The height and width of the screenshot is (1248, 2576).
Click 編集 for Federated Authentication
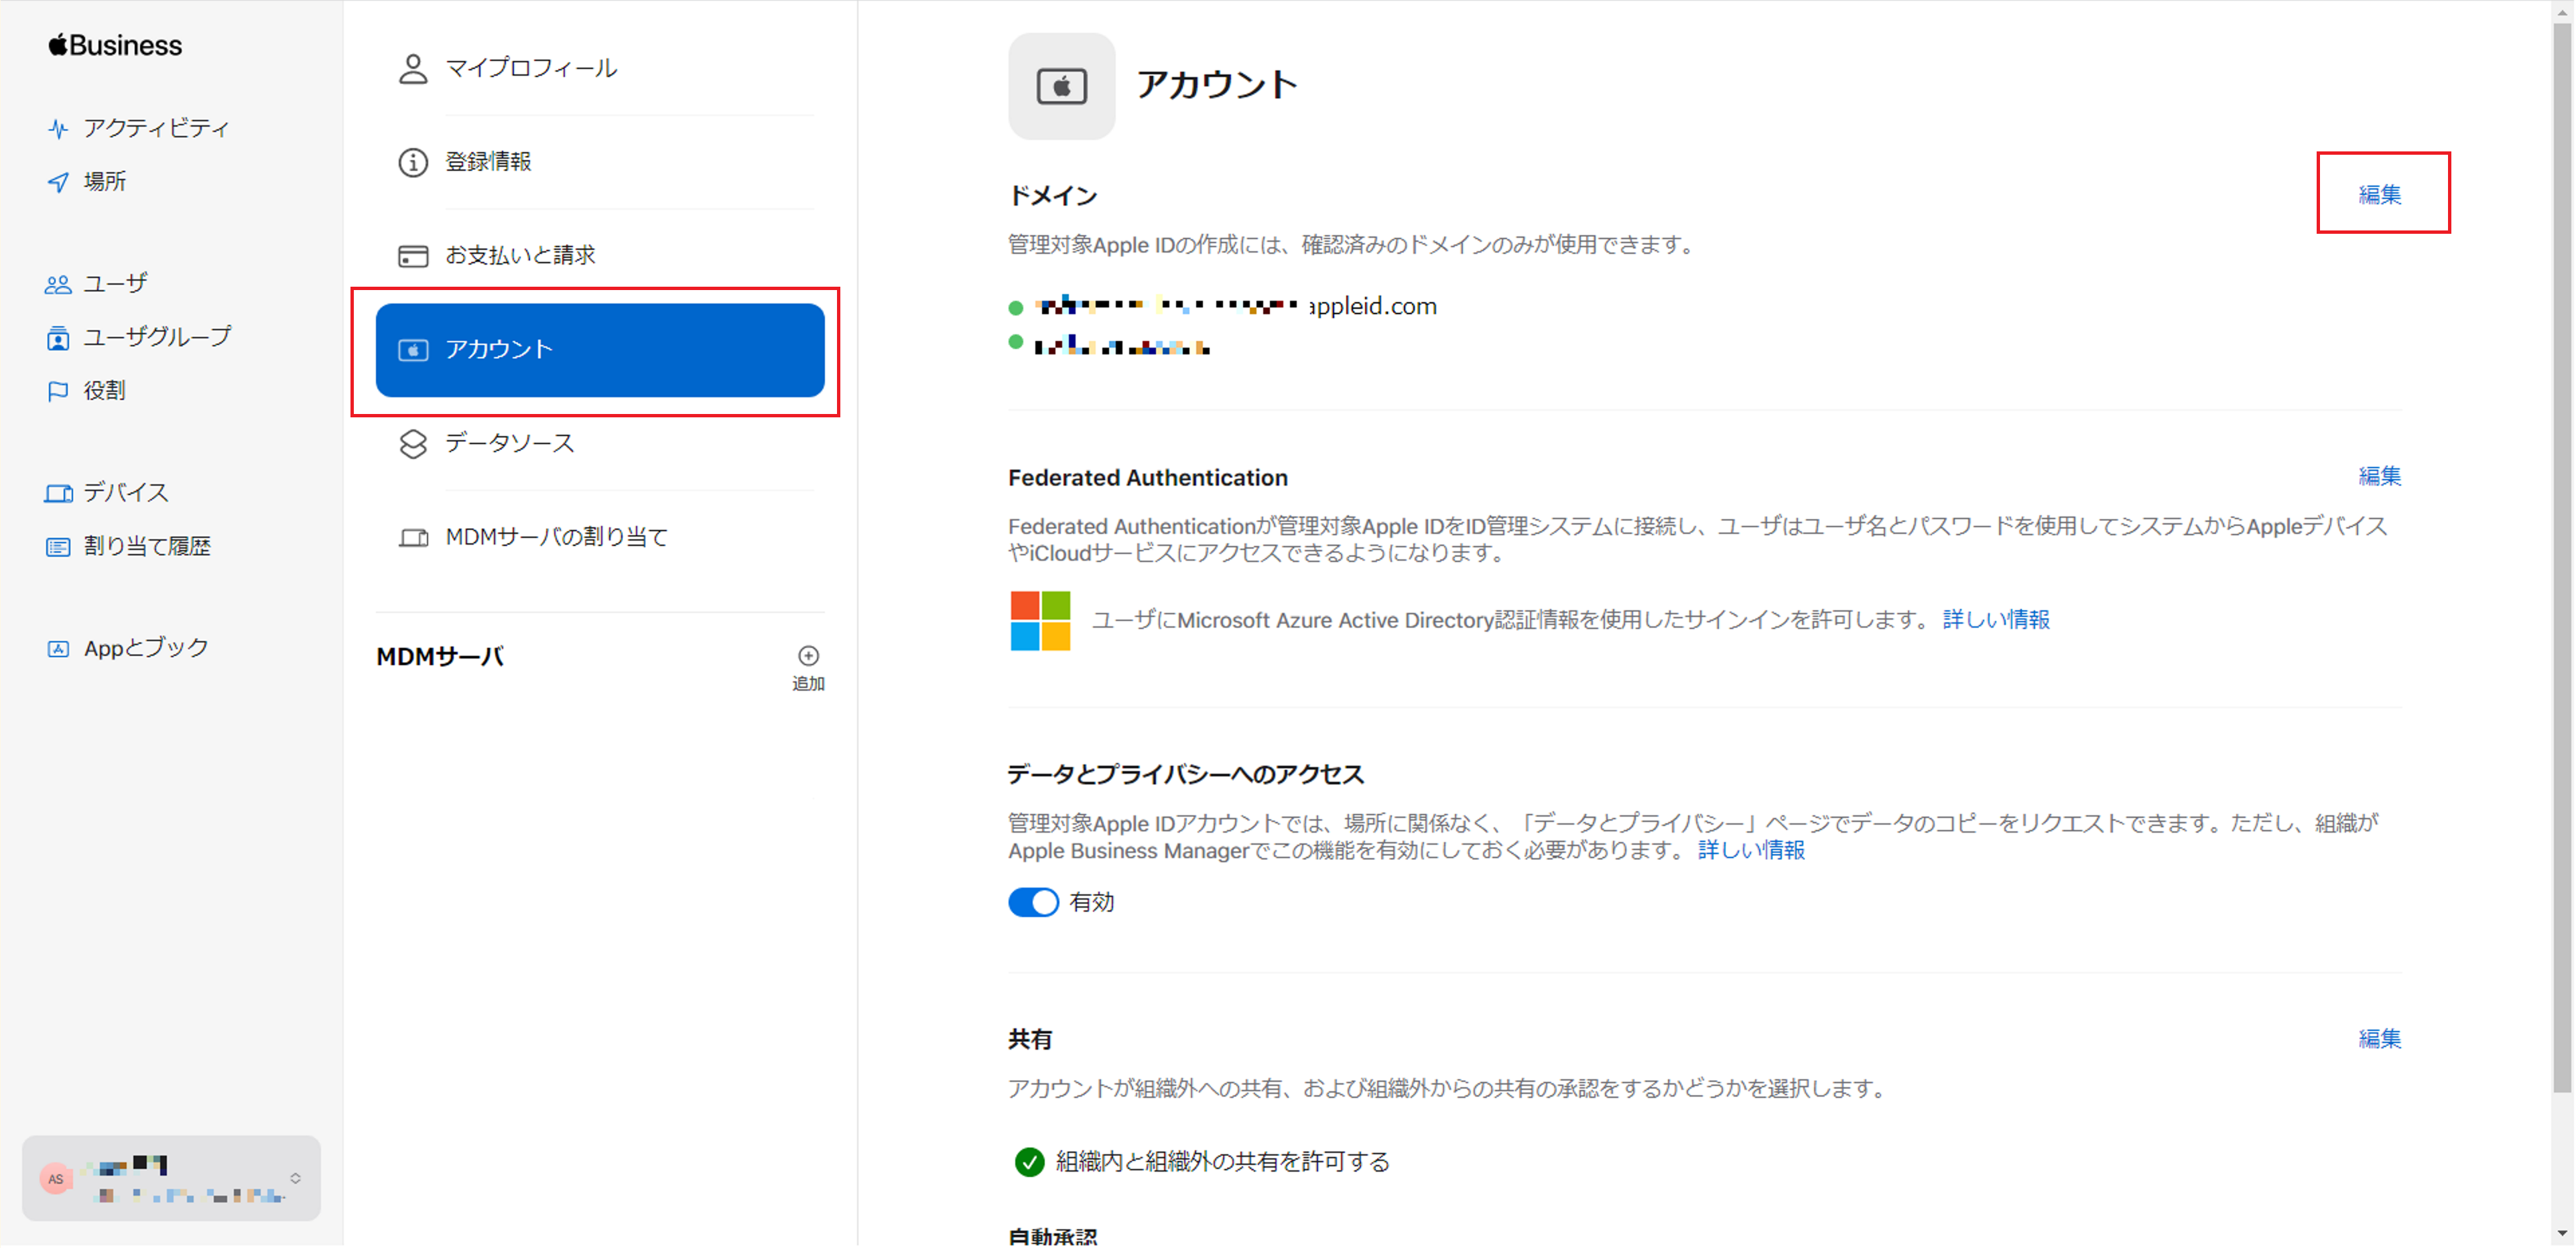(2380, 476)
